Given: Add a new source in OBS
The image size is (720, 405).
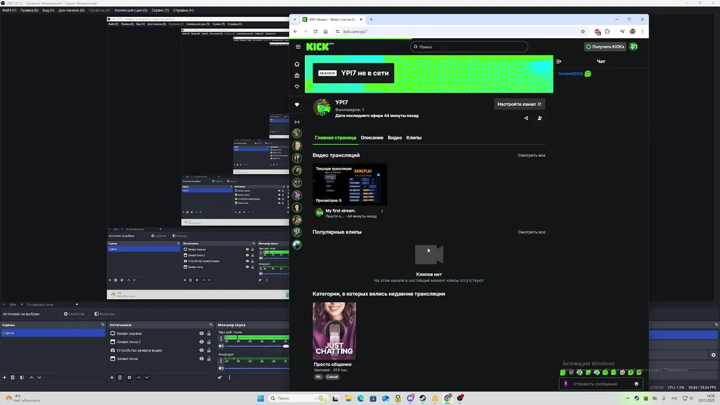Looking at the screenshot, I should [x=112, y=377].
